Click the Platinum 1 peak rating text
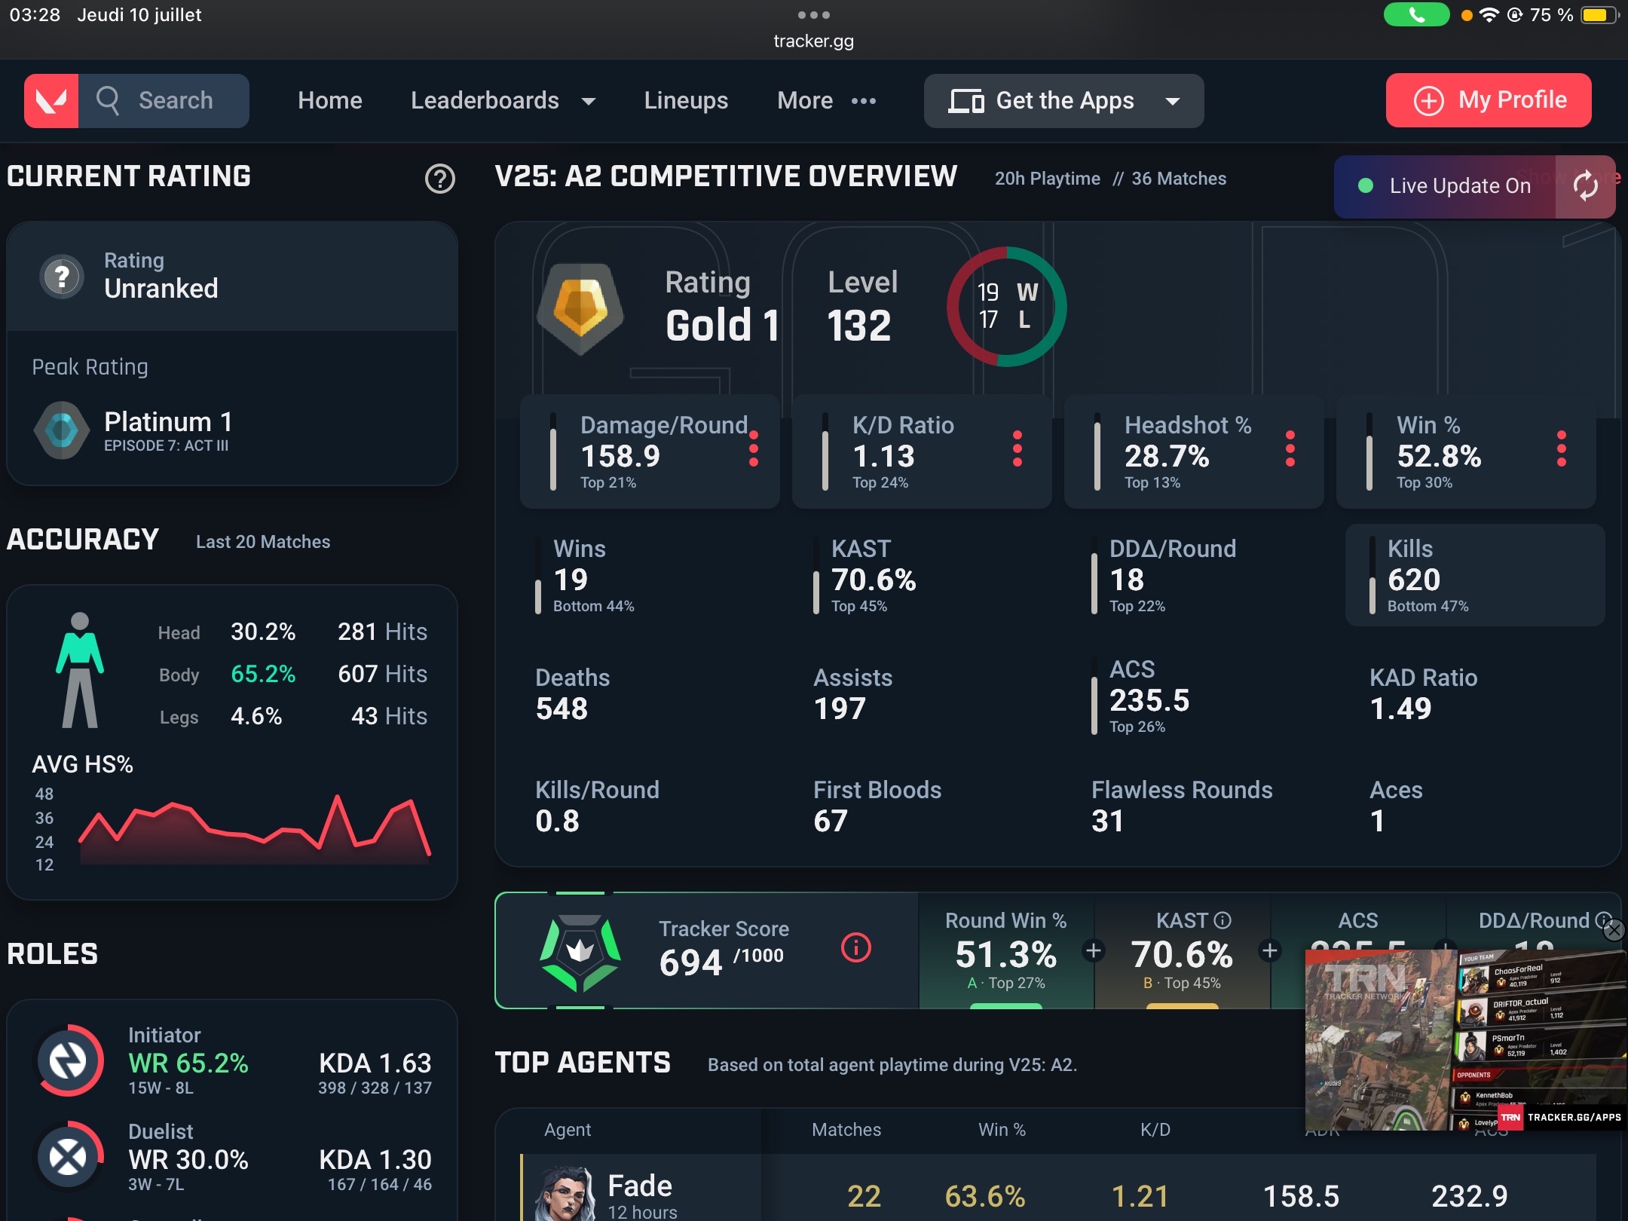This screenshot has width=1628, height=1221. pyautogui.click(x=168, y=421)
